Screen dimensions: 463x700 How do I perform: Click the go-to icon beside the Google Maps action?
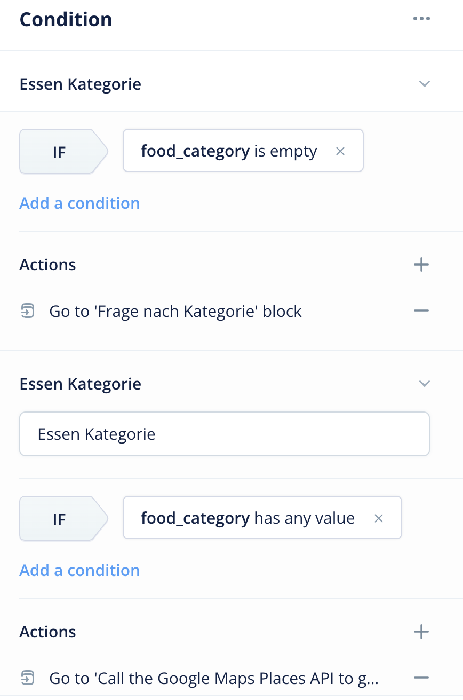coord(27,678)
